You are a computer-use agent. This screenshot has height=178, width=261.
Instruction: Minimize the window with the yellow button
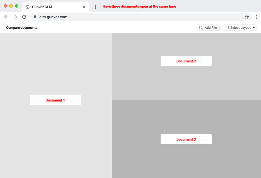[11, 6]
